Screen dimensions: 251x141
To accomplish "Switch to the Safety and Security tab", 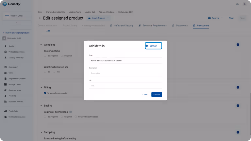I will [122, 25].
